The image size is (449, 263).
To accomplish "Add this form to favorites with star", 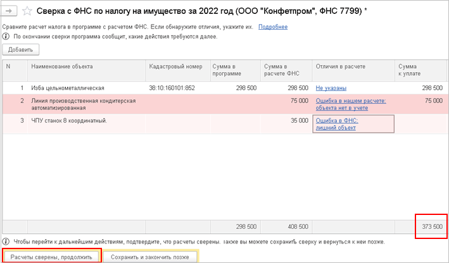I will 28,11.
